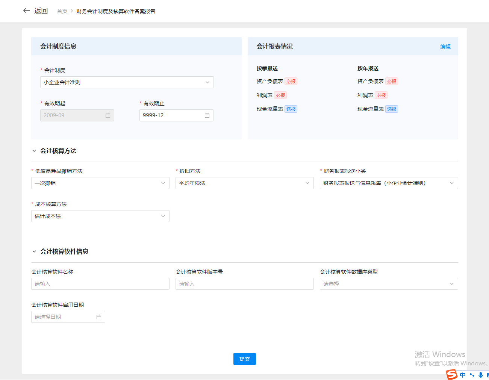
Task: Click the 会计核算软件名称 input field
Action: tap(100, 284)
